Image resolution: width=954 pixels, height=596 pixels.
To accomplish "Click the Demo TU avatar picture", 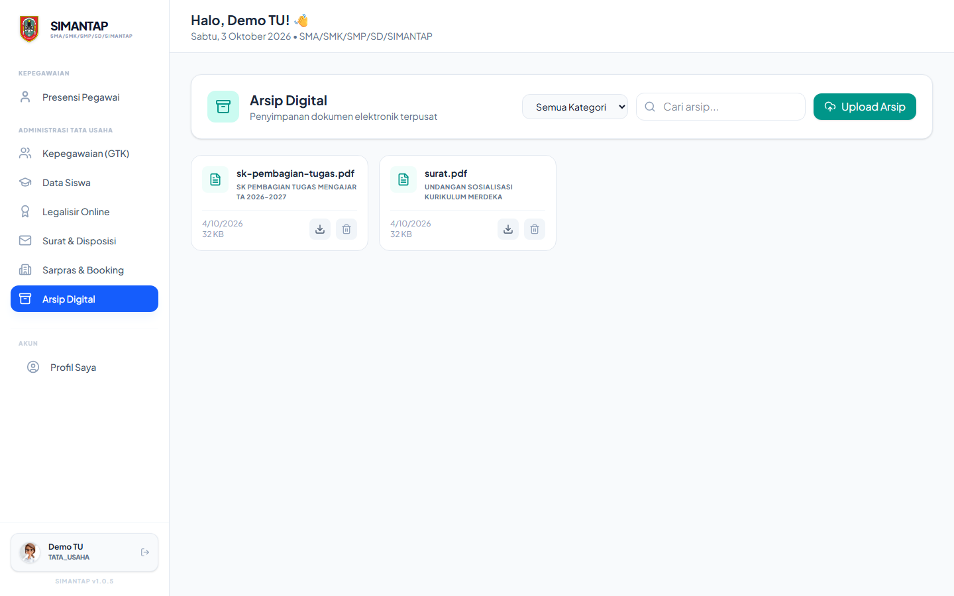I will click(30, 552).
